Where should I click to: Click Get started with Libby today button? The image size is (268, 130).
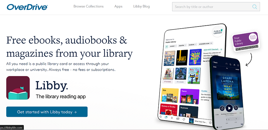tap(47, 112)
